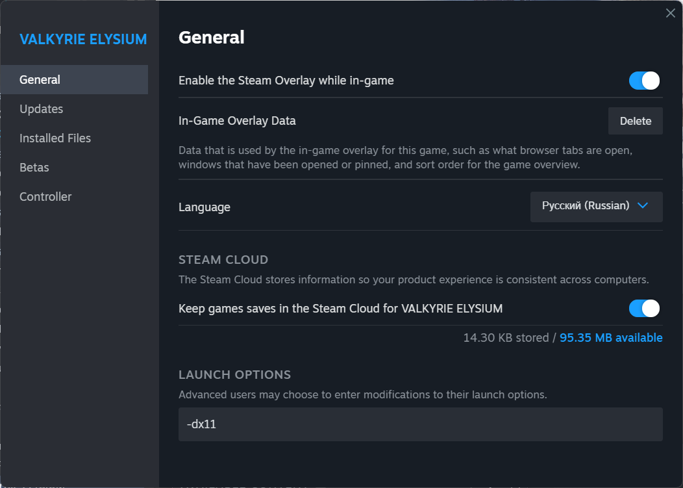Click the In-Game Overlay Data label
The height and width of the screenshot is (488, 683).
pyautogui.click(x=237, y=121)
